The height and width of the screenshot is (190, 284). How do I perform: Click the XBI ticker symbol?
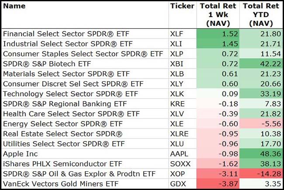(177, 63)
